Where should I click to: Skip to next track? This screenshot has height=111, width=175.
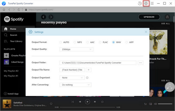(x=95, y=102)
